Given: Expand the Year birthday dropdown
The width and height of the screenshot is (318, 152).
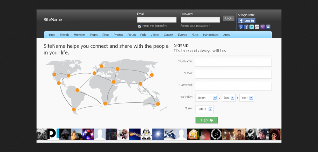Looking at the screenshot, I should coord(247,98).
